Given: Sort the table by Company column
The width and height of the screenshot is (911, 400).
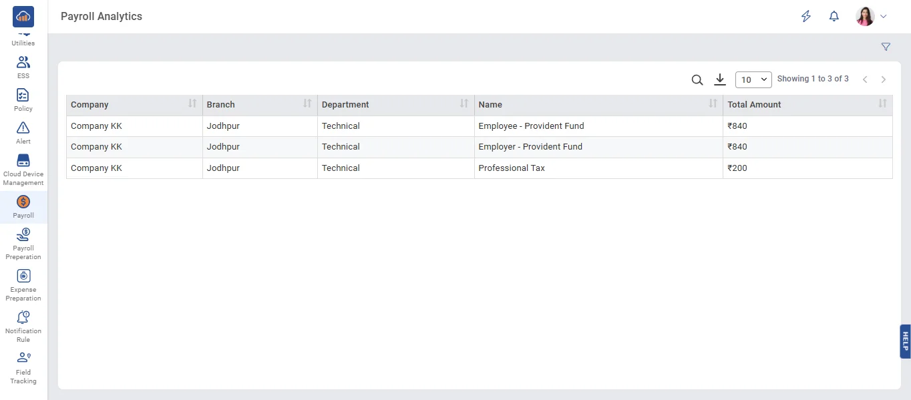Looking at the screenshot, I should click(x=192, y=104).
